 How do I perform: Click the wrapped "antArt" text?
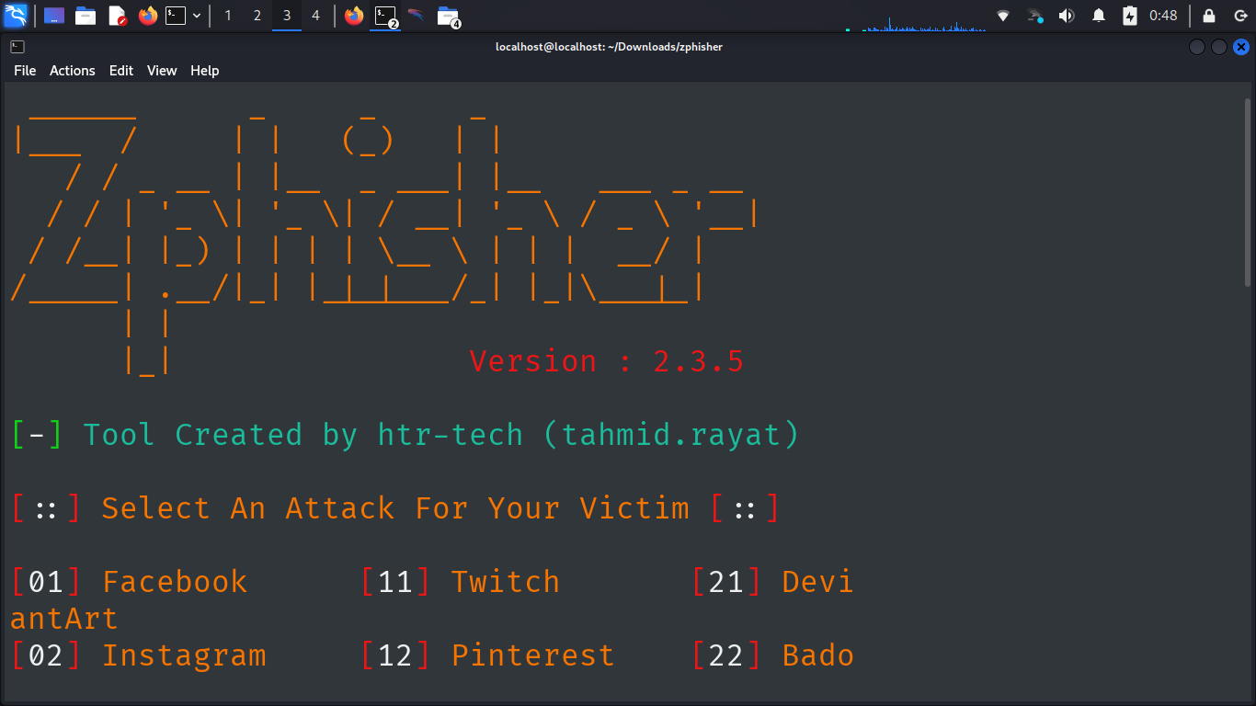coord(64,619)
